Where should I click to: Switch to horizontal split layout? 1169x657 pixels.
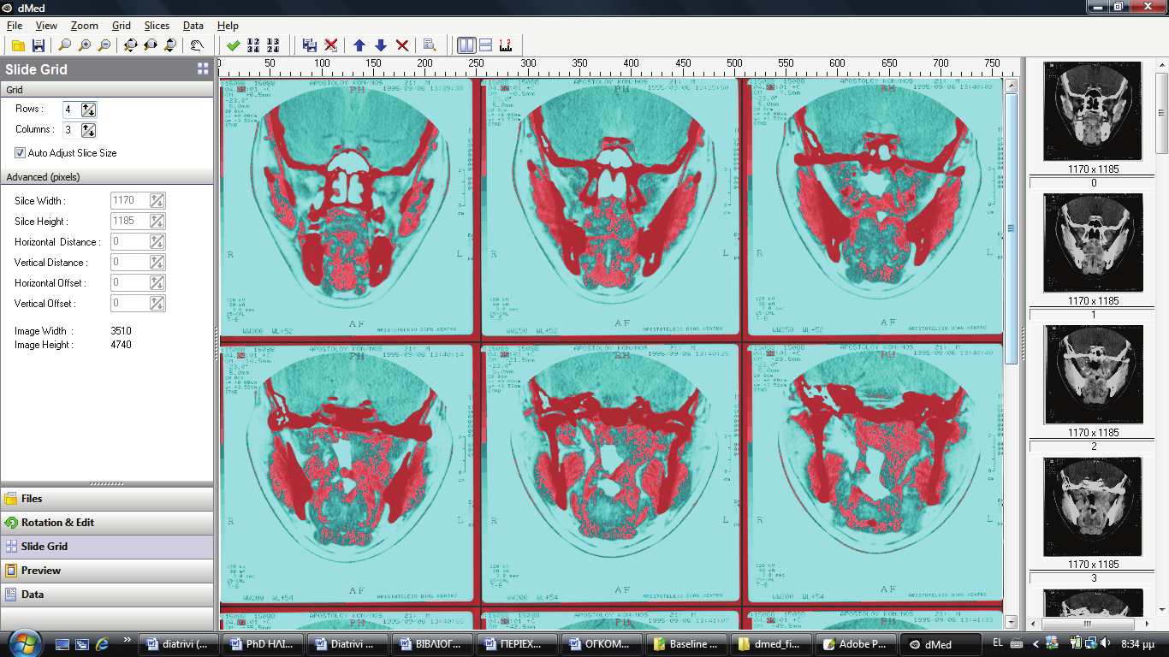coord(485,45)
